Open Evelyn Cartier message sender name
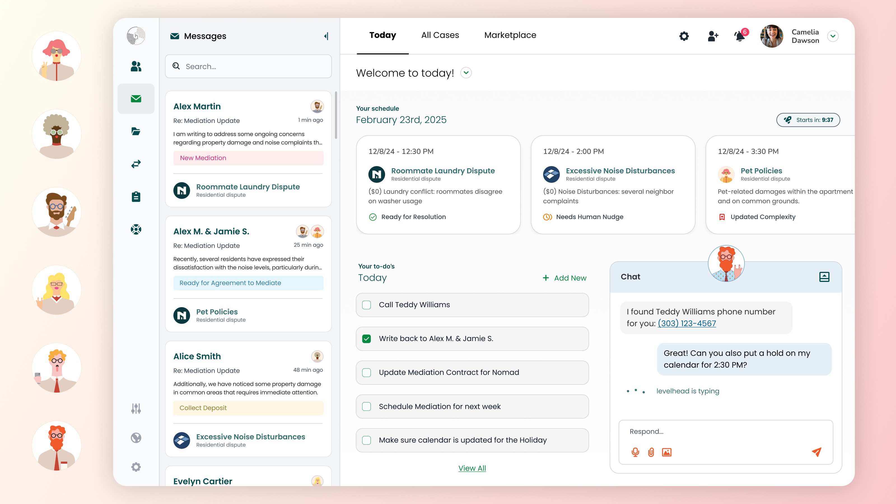Viewport: 896px width, 504px height. coord(202,481)
